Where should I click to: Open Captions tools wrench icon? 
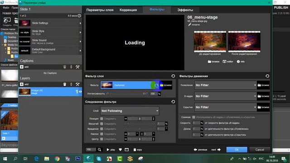(x=77, y=67)
